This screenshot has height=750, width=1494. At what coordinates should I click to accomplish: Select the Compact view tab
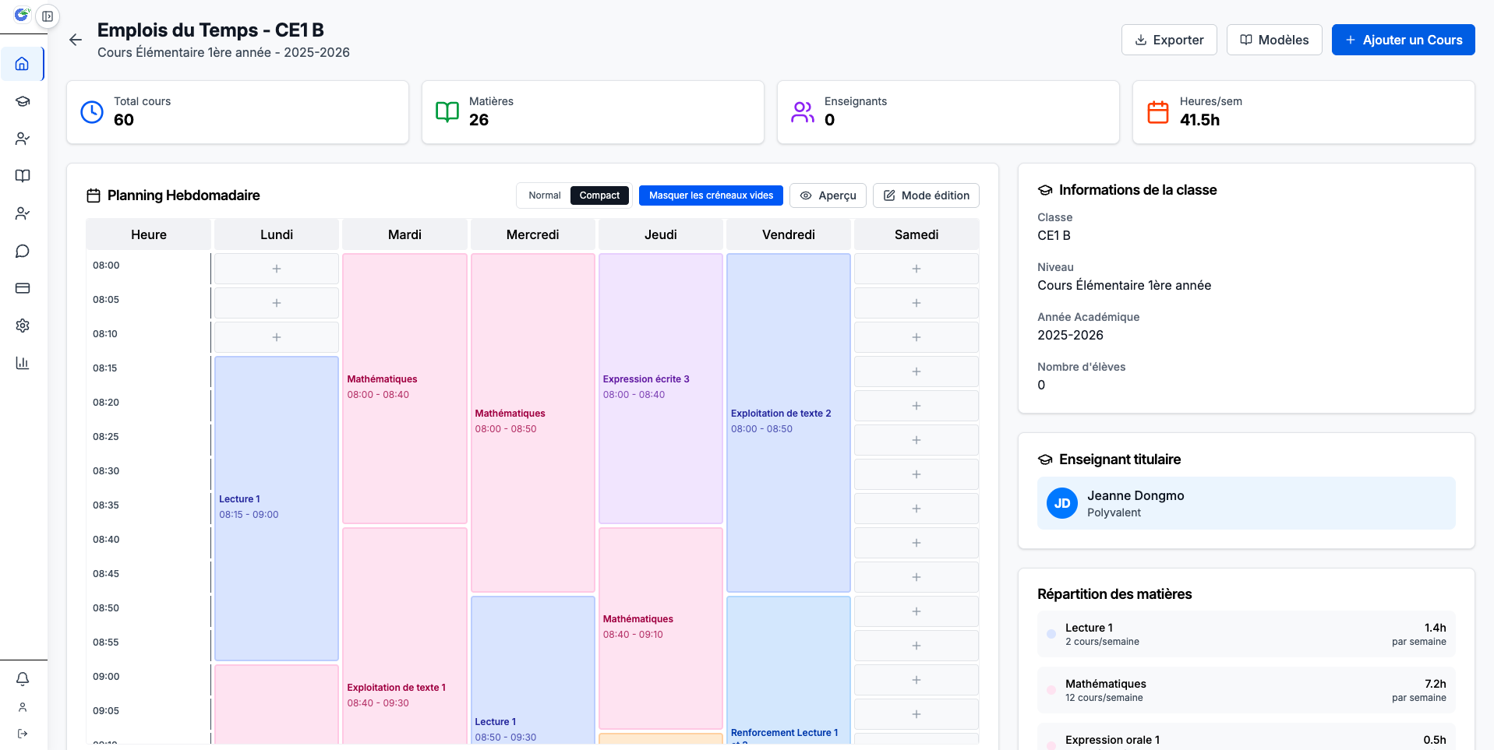599,195
